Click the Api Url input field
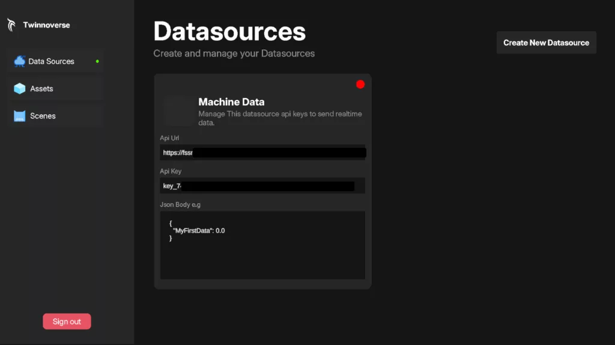 pyautogui.click(x=262, y=152)
